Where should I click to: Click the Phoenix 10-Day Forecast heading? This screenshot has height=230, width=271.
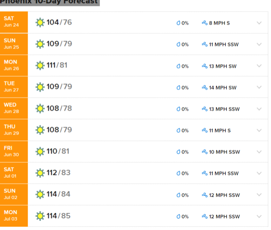point(49,2)
